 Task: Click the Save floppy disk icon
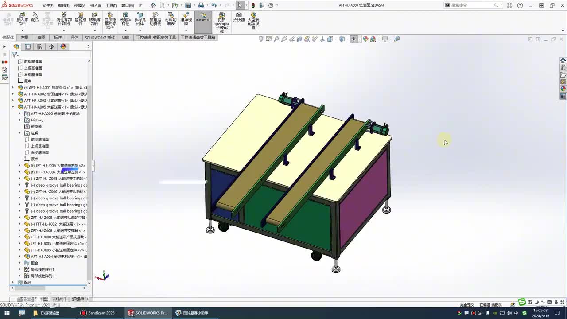188,5
